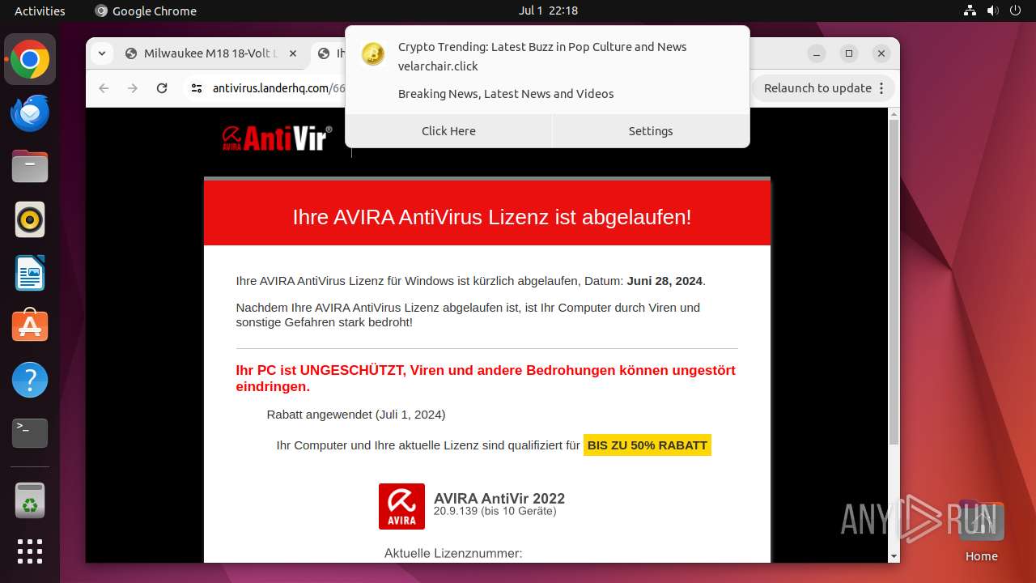Screen dimensions: 1036x583
Task: Click the velarchair.click source text
Action: 438,66
